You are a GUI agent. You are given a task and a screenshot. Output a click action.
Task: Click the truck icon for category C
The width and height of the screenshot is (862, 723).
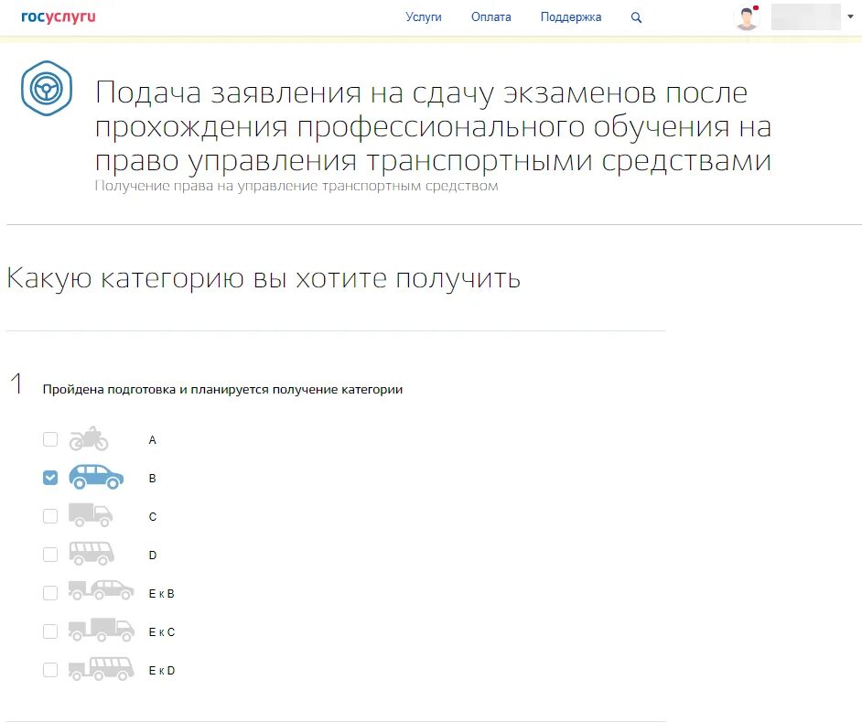click(x=91, y=515)
